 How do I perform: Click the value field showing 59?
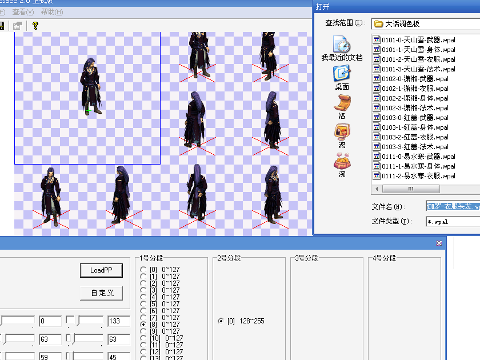[x=50, y=357]
